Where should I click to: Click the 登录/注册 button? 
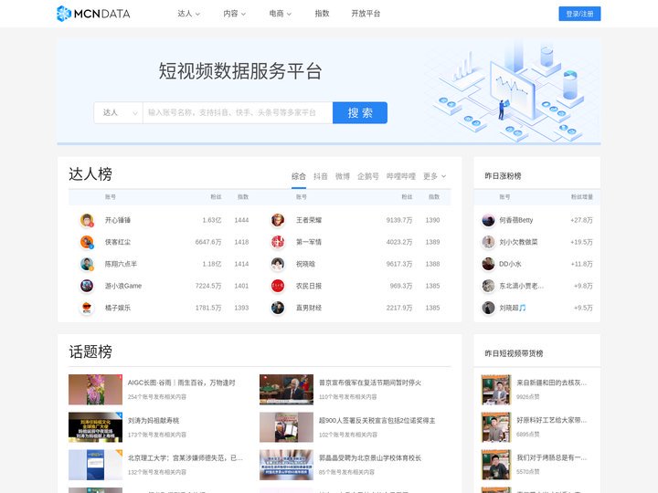pyautogui.click(x=579, y=14)
